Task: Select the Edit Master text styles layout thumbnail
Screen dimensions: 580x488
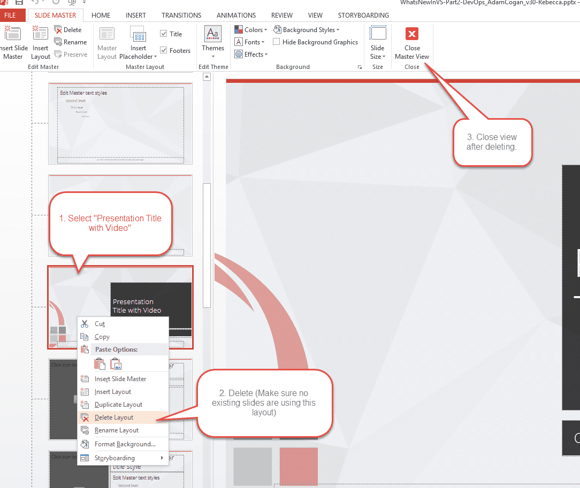Action: click(120, 123)
